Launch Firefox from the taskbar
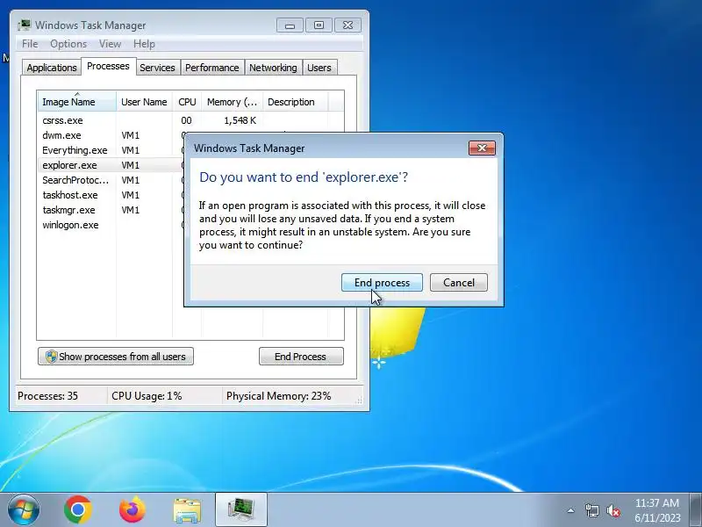The height and width of the screenshot is (527, 702). tap(133, 509)
